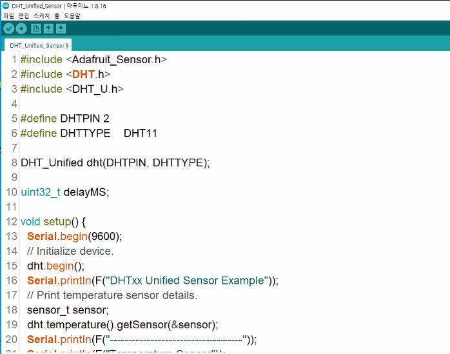Click '#define DHTPIN 2' line
Screen dimensions: 450x354
(65, 119)
